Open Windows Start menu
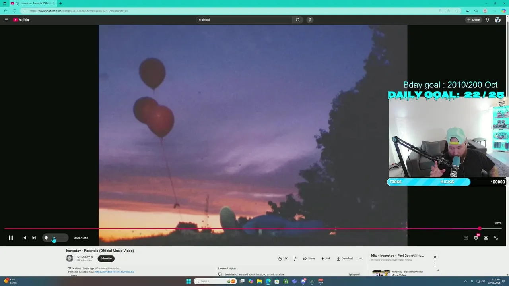Screen dimensions: 509x286 (188, 281)
